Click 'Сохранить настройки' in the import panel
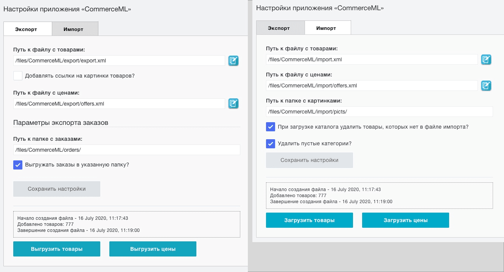This screenshot has width=504, height=272. coord(310,160)
